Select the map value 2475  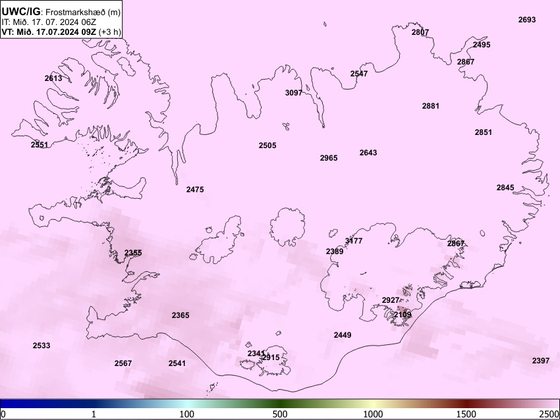[195, 190]
